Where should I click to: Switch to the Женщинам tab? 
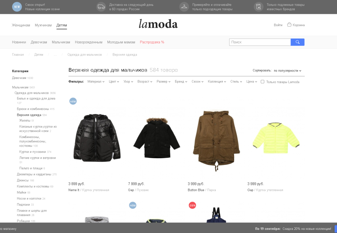21,25
